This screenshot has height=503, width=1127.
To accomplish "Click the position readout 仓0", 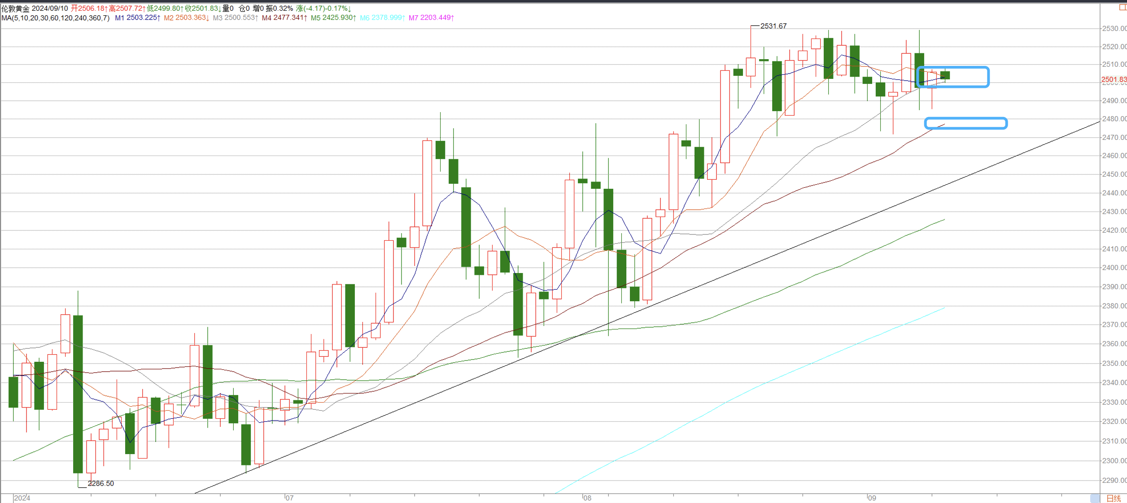I will pos(244,9).
